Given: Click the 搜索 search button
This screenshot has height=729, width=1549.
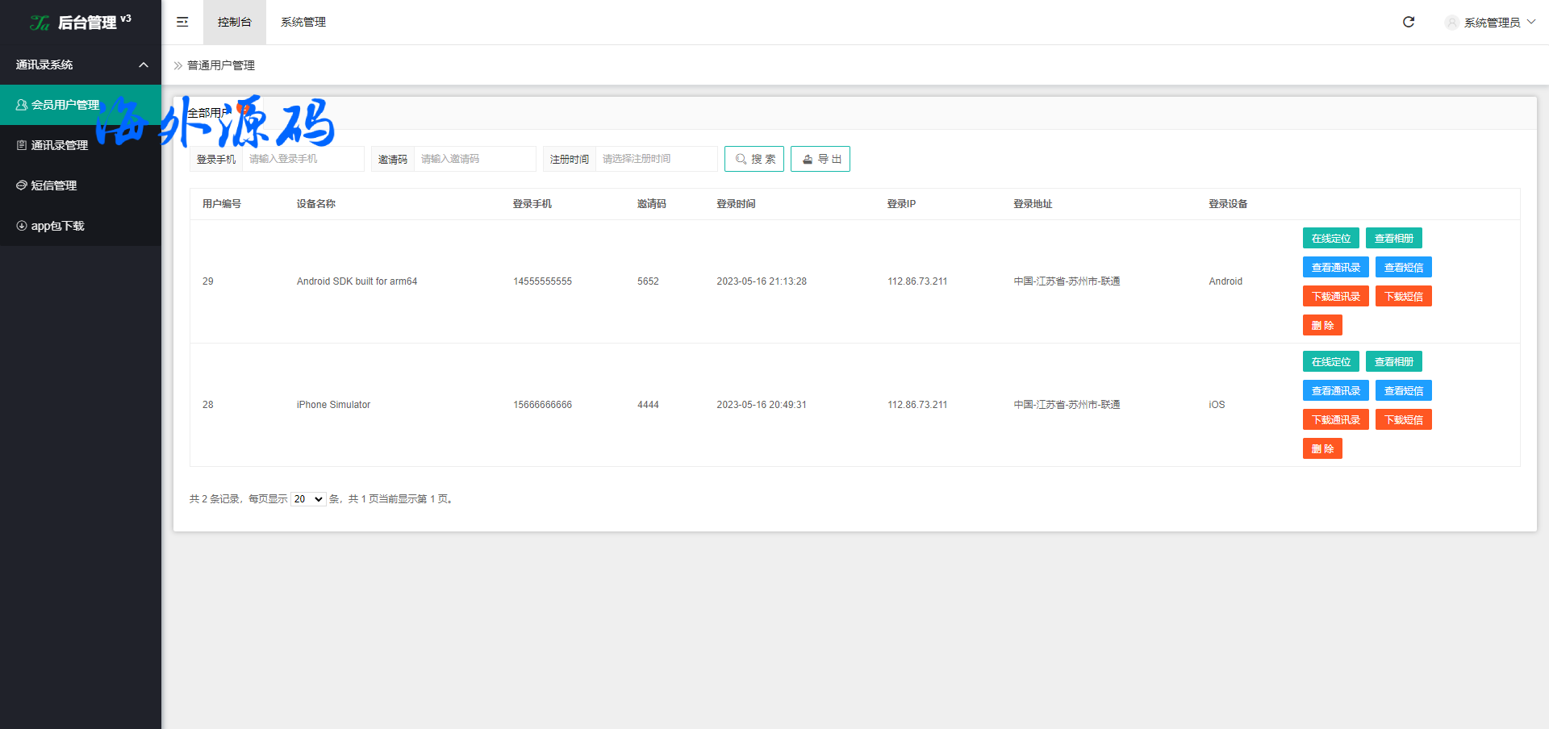Looking at the screenshot, I should pos(754,159).
